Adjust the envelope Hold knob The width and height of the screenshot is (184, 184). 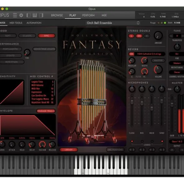(x=22, y=144)
